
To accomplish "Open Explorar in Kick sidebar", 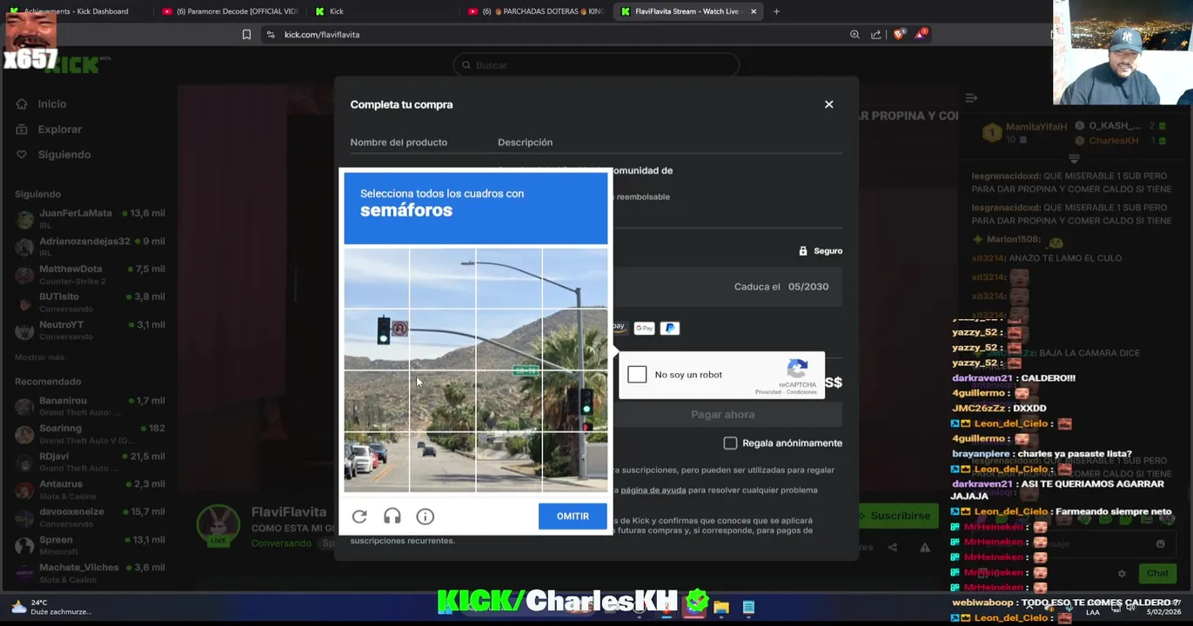I will click(x=59, y=129).
